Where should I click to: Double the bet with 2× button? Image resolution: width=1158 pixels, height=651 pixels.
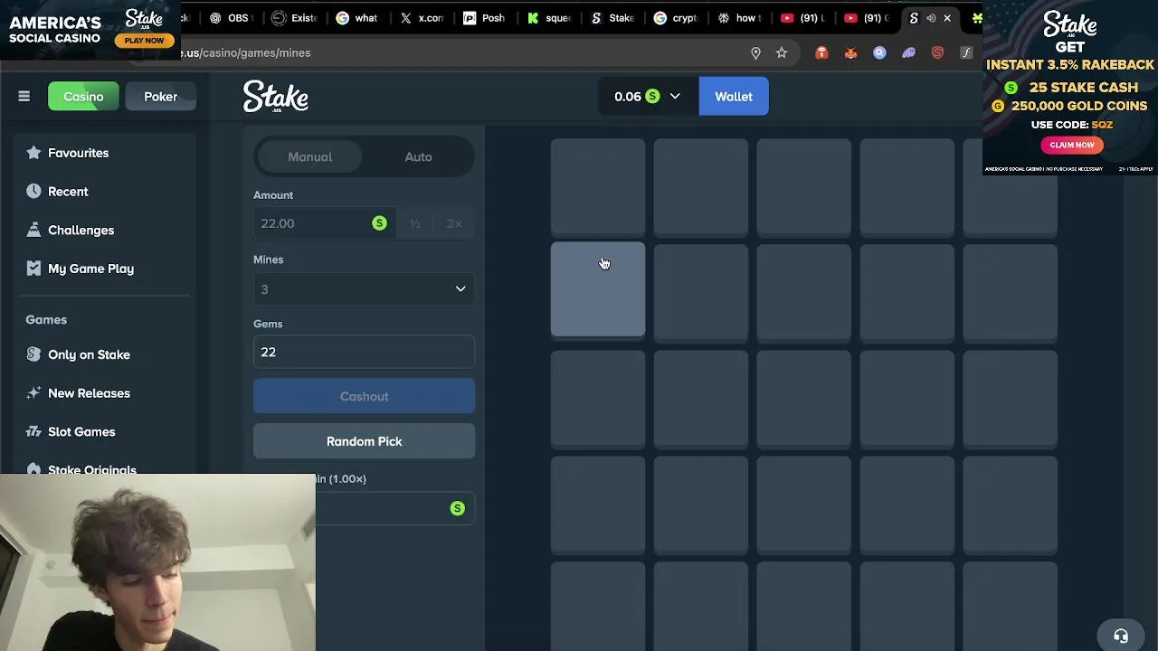point(454,223)
